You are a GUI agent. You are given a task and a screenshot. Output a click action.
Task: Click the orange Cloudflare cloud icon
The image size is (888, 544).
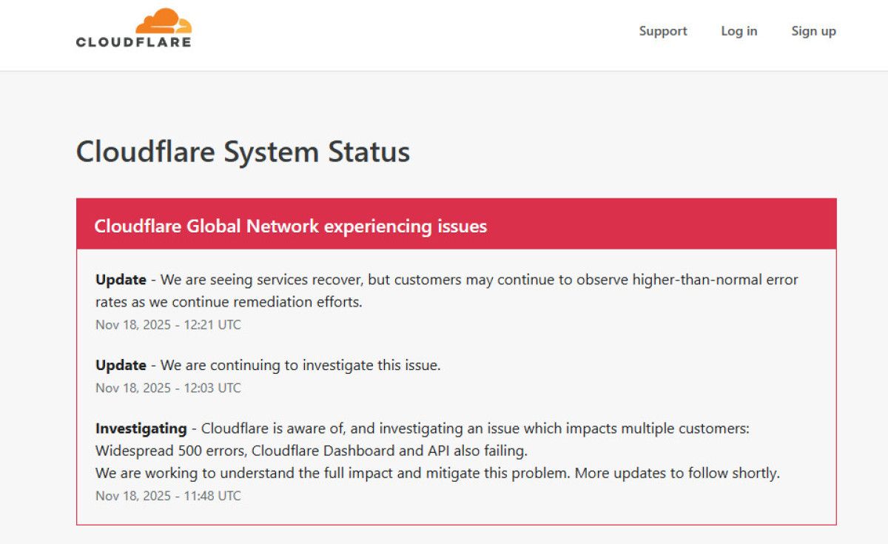(x=164, y=21)
